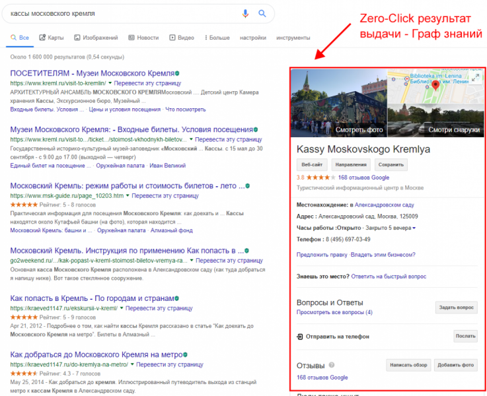The height and width of the screenshot is (396, 487).
Task: Open the Что посмотреть sitelink
Action: coord(186,110)
